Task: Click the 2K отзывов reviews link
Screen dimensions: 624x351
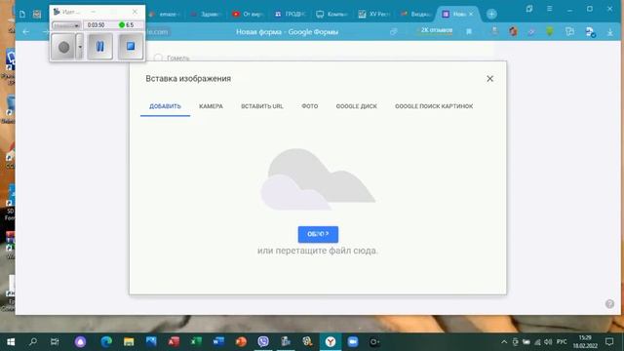Action: point(437,30)
